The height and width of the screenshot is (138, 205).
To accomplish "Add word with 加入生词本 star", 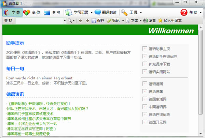I will coord(160,20).
